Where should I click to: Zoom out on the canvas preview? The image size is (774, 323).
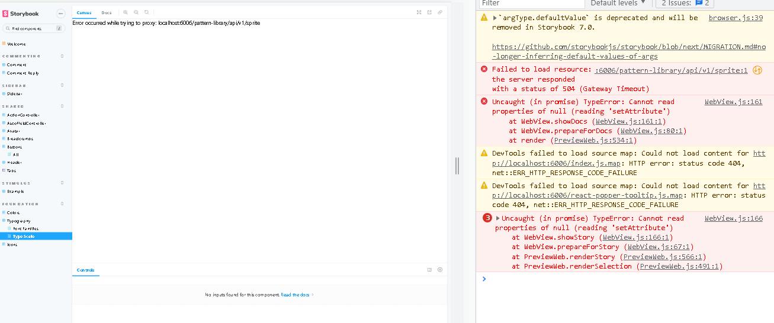(x=136, y=12)
